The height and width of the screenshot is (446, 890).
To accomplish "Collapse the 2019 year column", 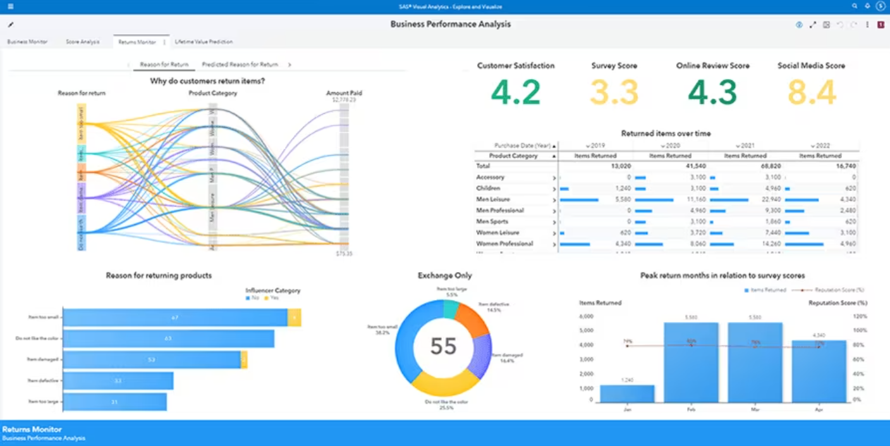I will click(x=588, y=146).
